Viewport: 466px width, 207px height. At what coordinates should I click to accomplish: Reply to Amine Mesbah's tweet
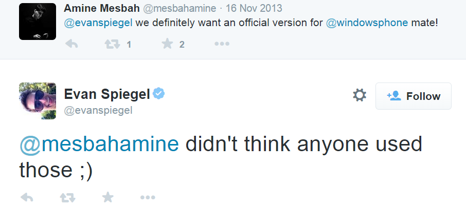pos(71,44)
